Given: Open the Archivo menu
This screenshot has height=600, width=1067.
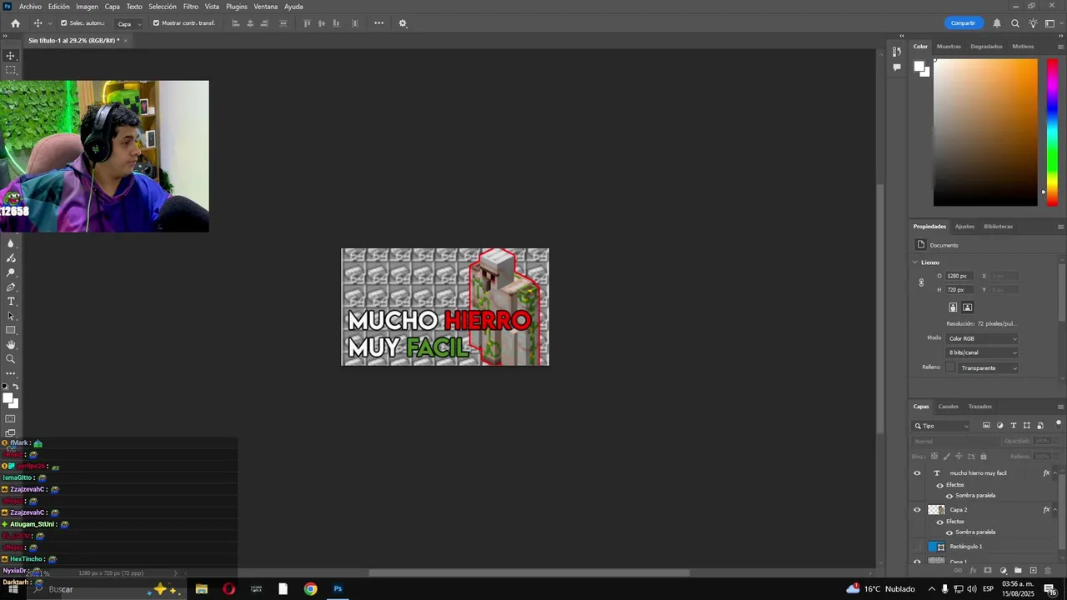Looking at the screenshot, I should point(30,7).
